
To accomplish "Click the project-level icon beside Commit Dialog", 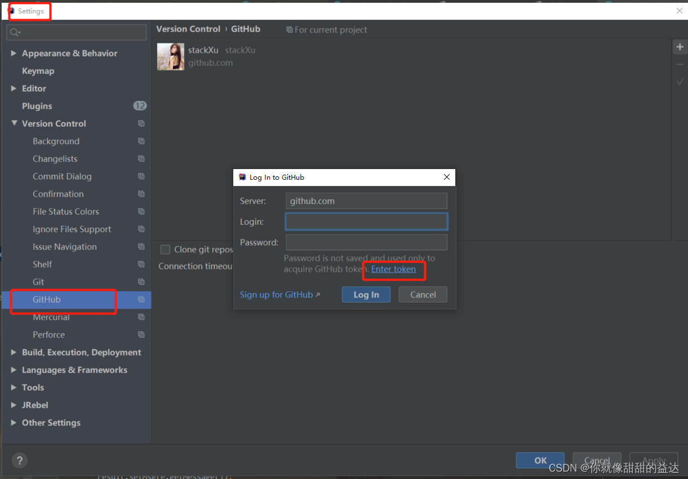I will tap(141, 176).
